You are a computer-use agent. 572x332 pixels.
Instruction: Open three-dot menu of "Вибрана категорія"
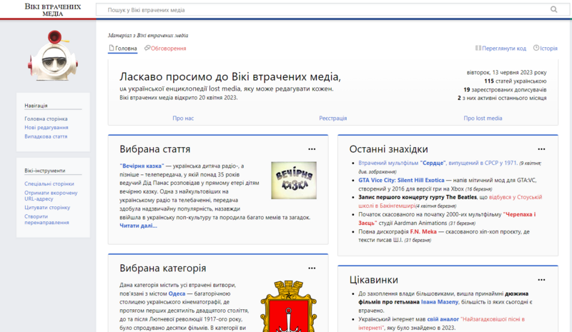312,268
